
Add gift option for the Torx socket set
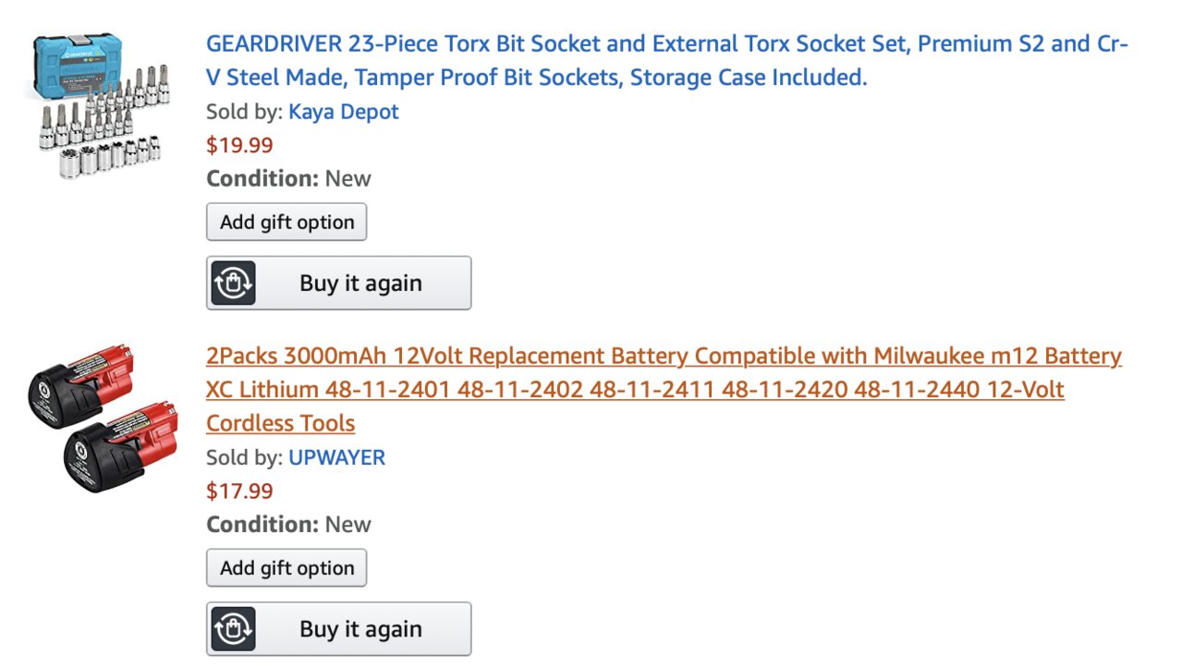pyautogui.click(x=286, y=222)
